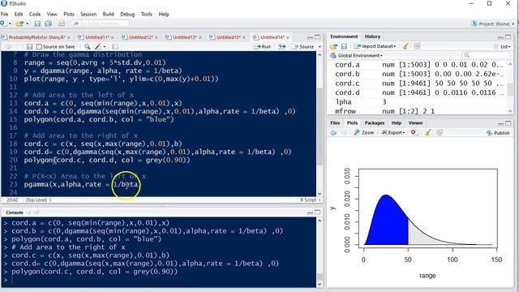Image resolution: width=519 pixels, height=292 pixels.
Task: Click the R Script file type selector
Action: [310, 200]
